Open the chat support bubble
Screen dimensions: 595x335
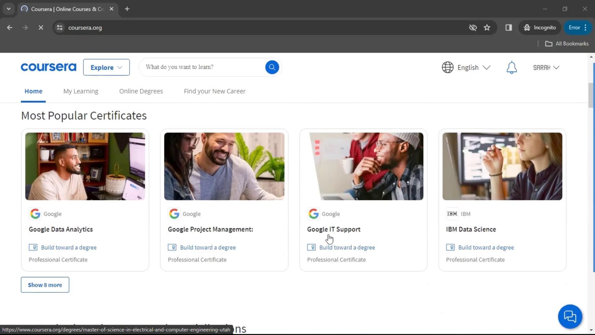570,316
